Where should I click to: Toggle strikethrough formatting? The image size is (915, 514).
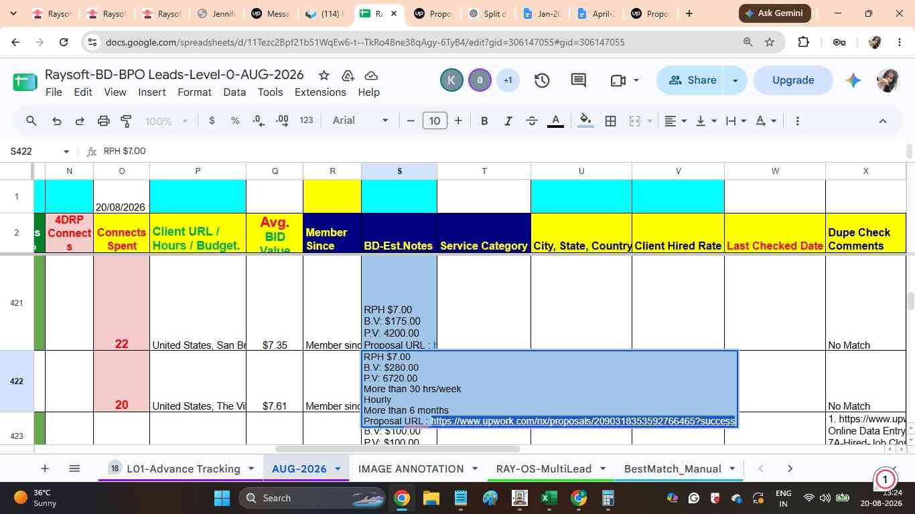tap(532, 121)
